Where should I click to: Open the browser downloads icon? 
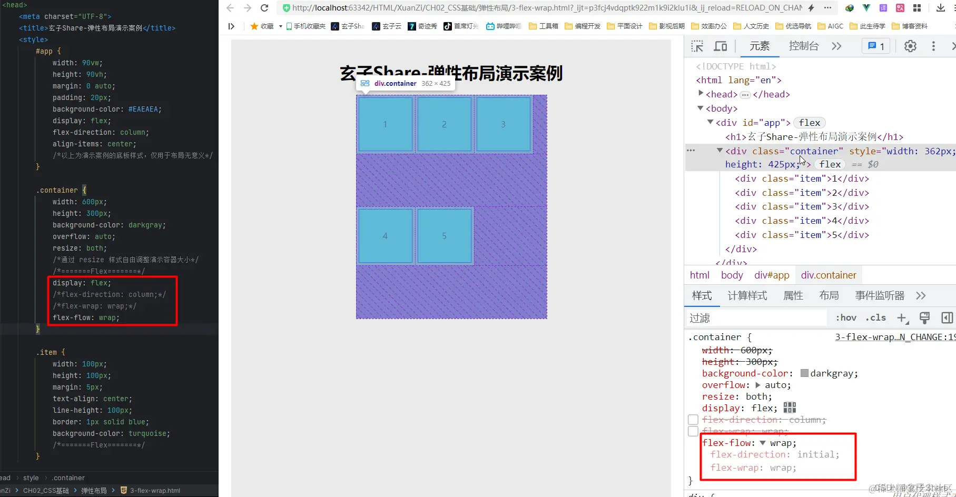pyautogui.click(x=940, y=8)
